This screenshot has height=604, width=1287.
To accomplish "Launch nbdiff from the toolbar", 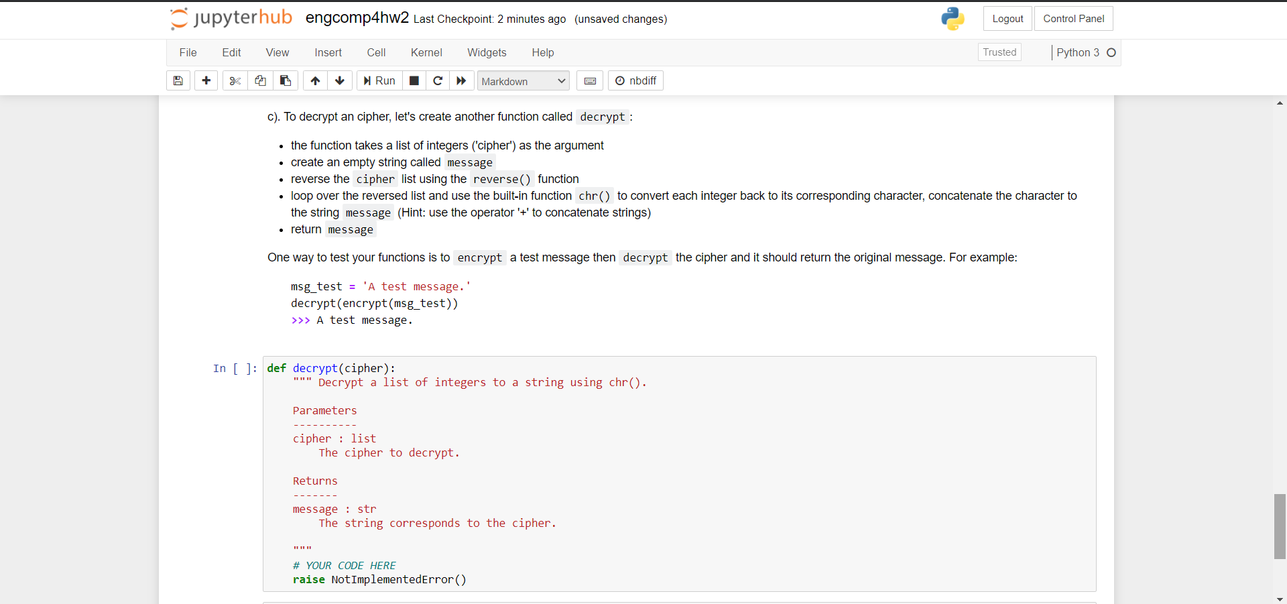I will 635,80.
